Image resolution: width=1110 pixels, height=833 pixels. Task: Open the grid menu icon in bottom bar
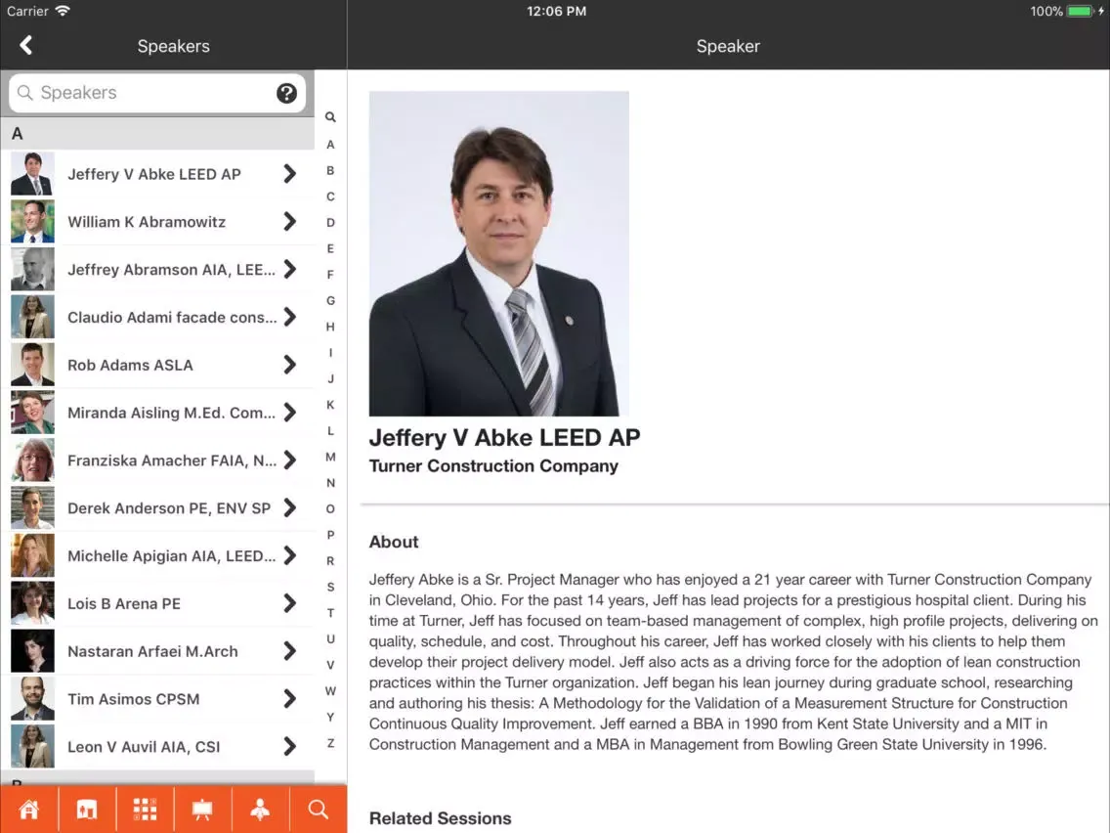pos(146,809)
